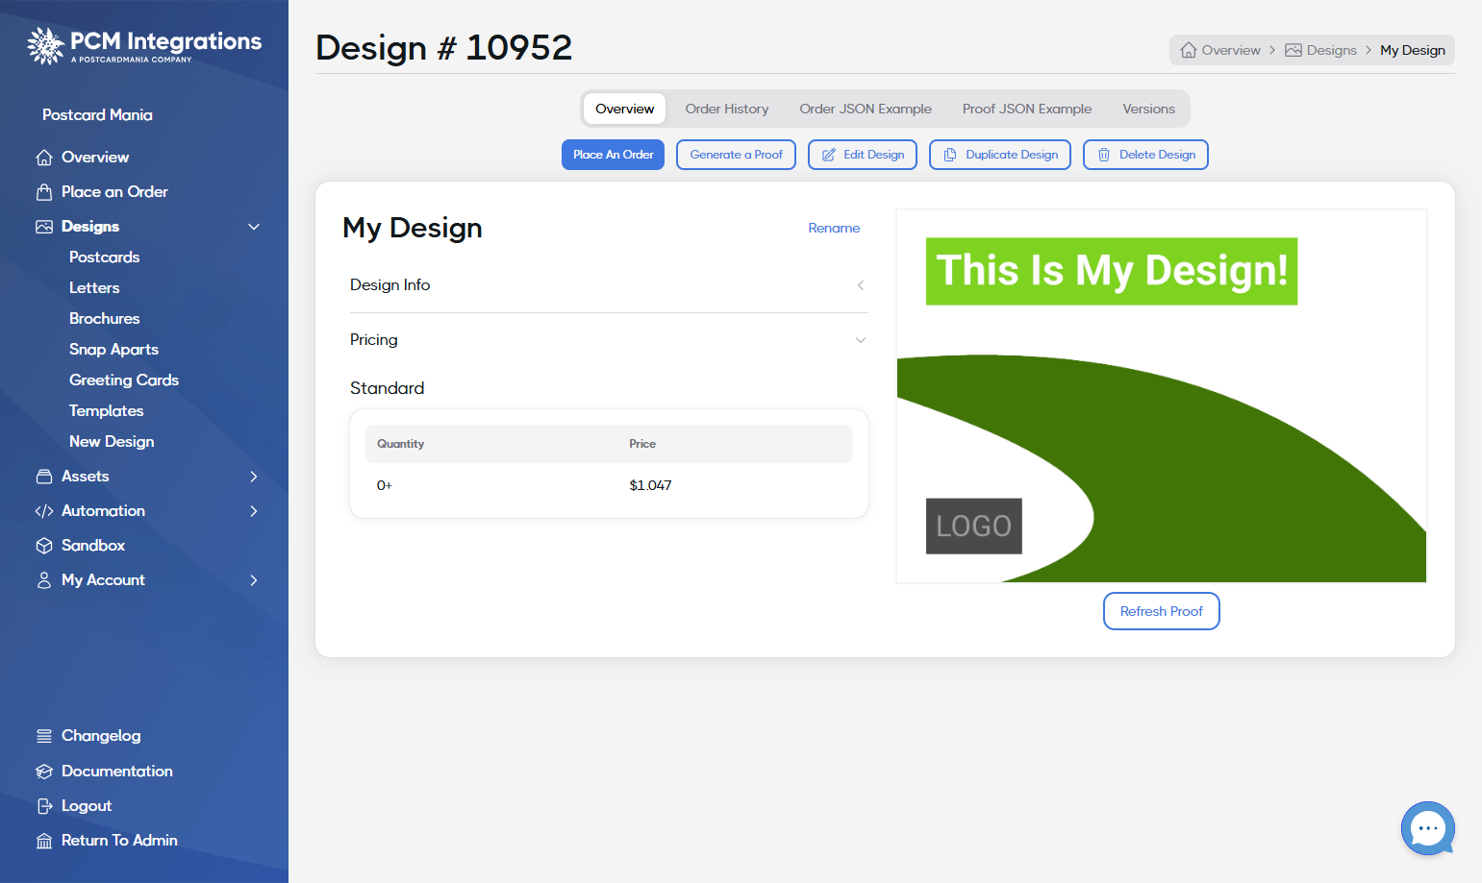
Task: Click the pencil icon on Edit Design
Action: click(828, 155)
